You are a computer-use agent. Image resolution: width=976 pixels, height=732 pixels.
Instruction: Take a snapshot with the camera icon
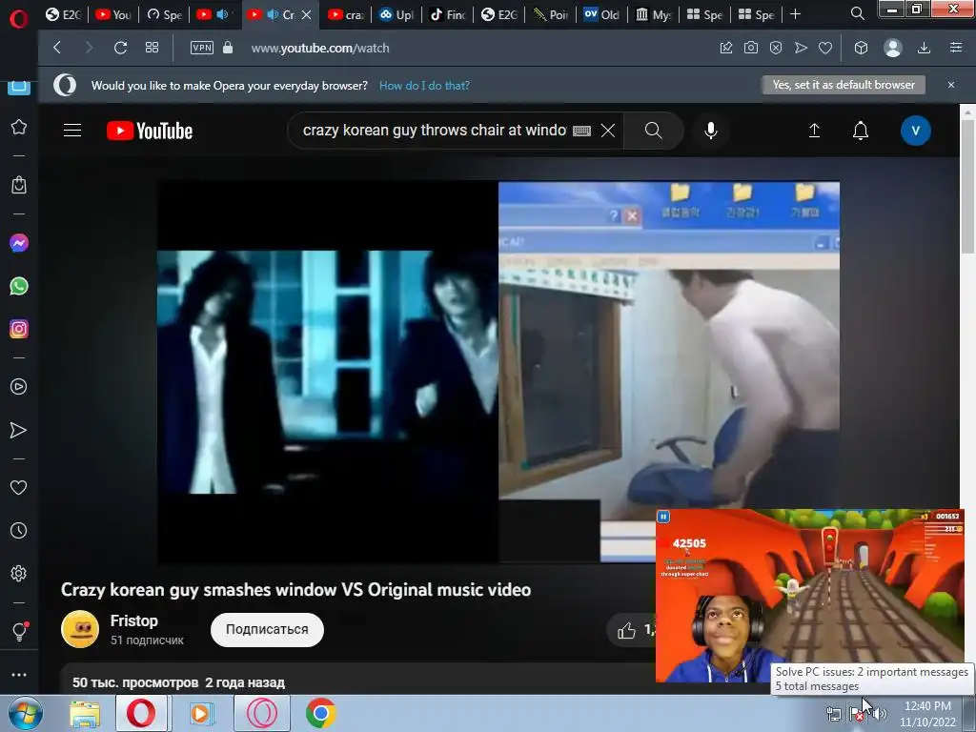pyautogui.click(x=751, y=48)
